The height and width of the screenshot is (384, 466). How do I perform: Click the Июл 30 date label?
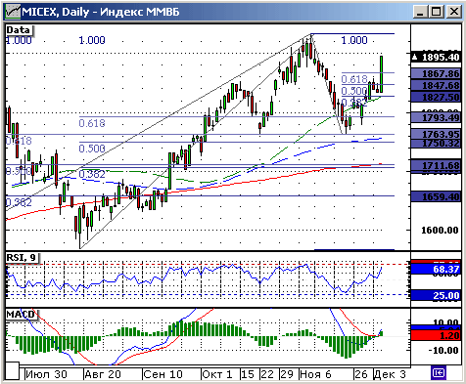(x=46, y=374)
